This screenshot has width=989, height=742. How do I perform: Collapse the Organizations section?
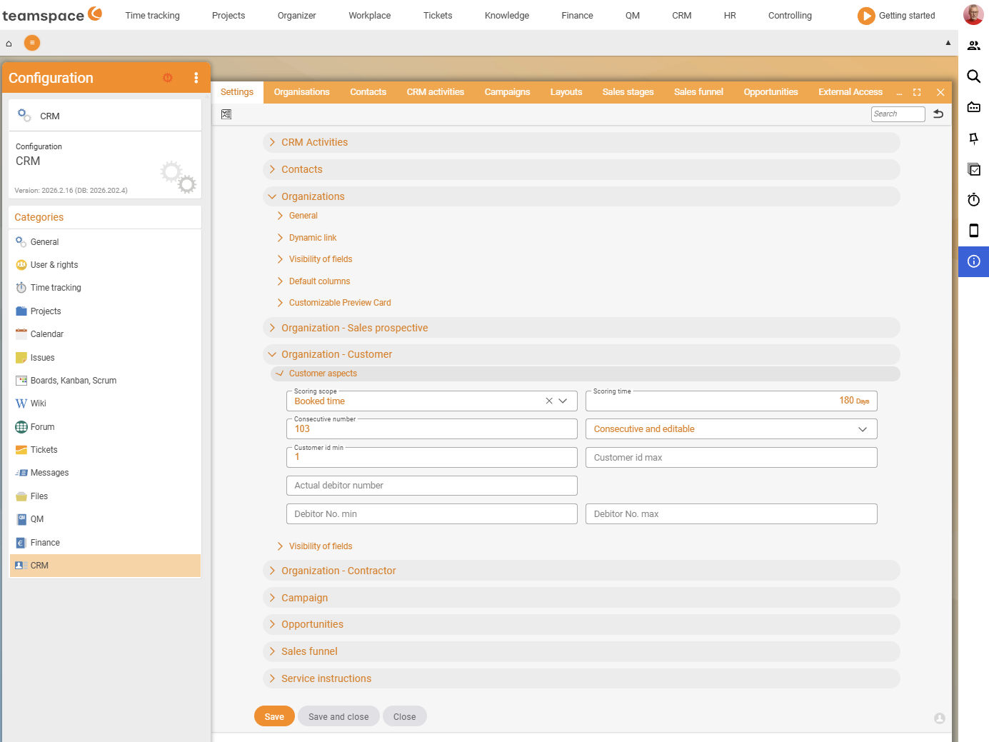point(581,196)
